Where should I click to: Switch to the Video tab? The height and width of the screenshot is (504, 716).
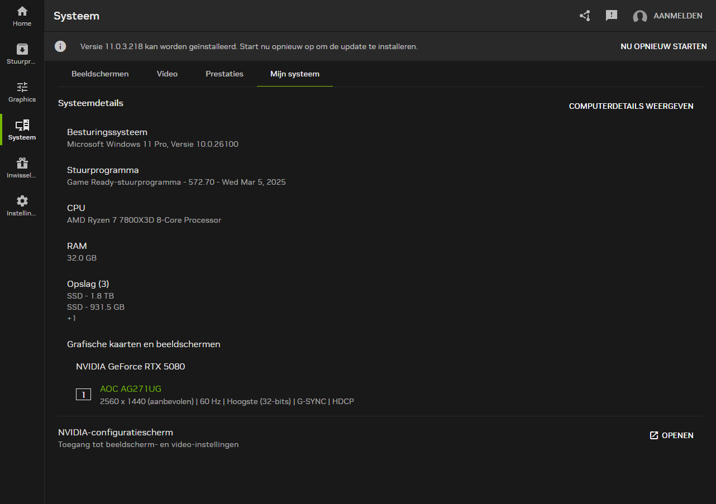point(167,74)
